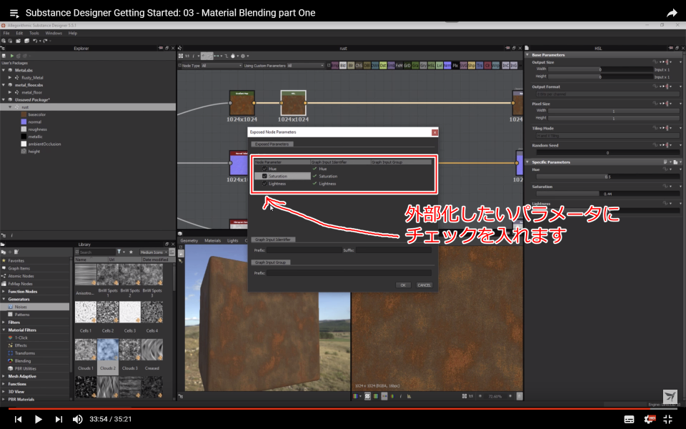Expand the Filters category

point(4,322)
